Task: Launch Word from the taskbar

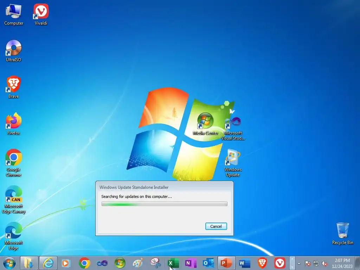Action: [245, 263]
